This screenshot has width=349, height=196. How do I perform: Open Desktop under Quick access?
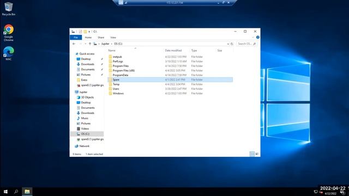[86, 59]
